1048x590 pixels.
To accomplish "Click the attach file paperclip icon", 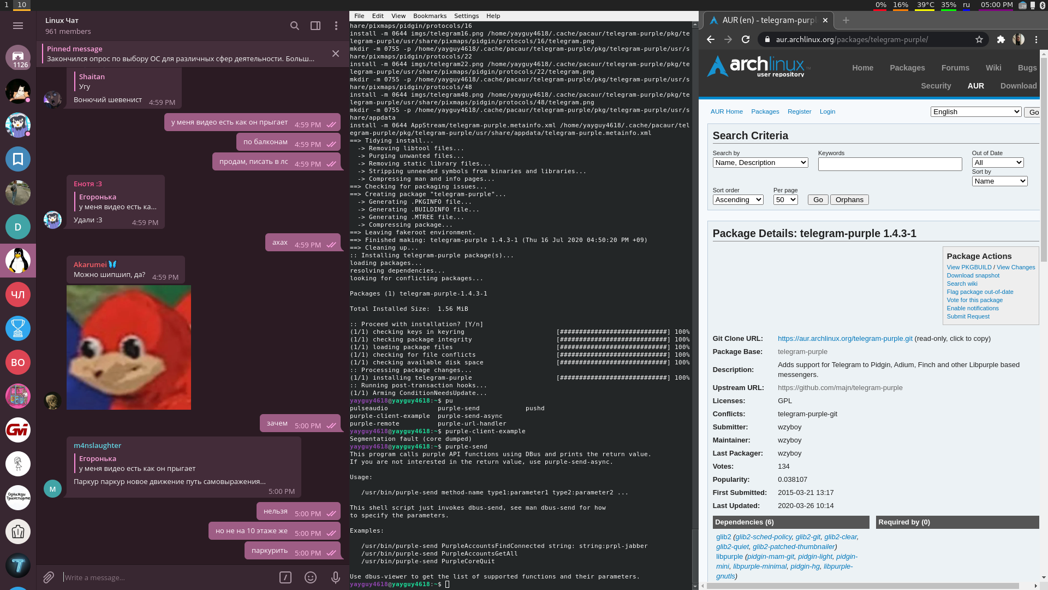I will click(x=49, y=577).
